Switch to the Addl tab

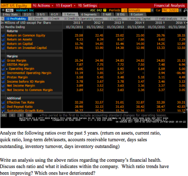[x=107, y=14]
